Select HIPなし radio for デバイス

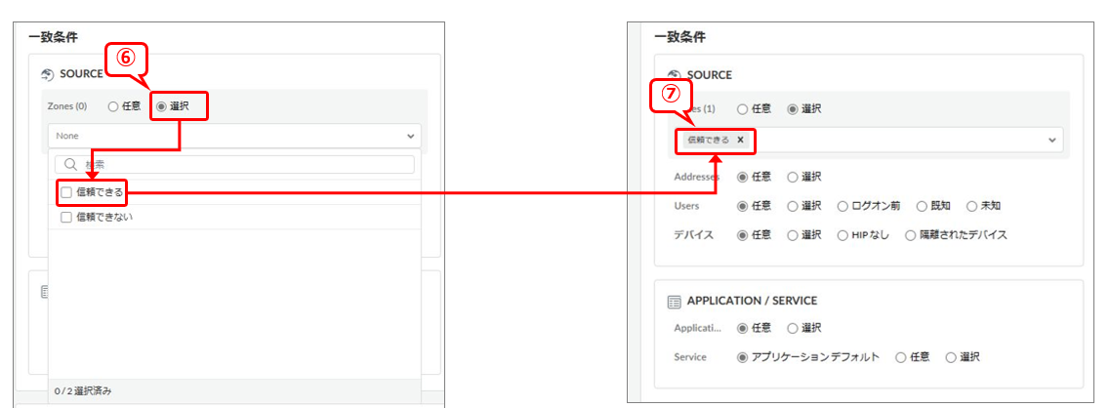click(x=844, y=235)
